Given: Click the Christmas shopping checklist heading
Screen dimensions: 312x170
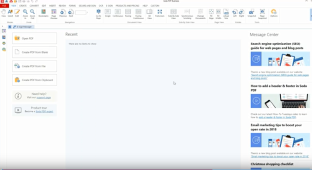Looking at the screenshot, I should (x=272, y=164).
